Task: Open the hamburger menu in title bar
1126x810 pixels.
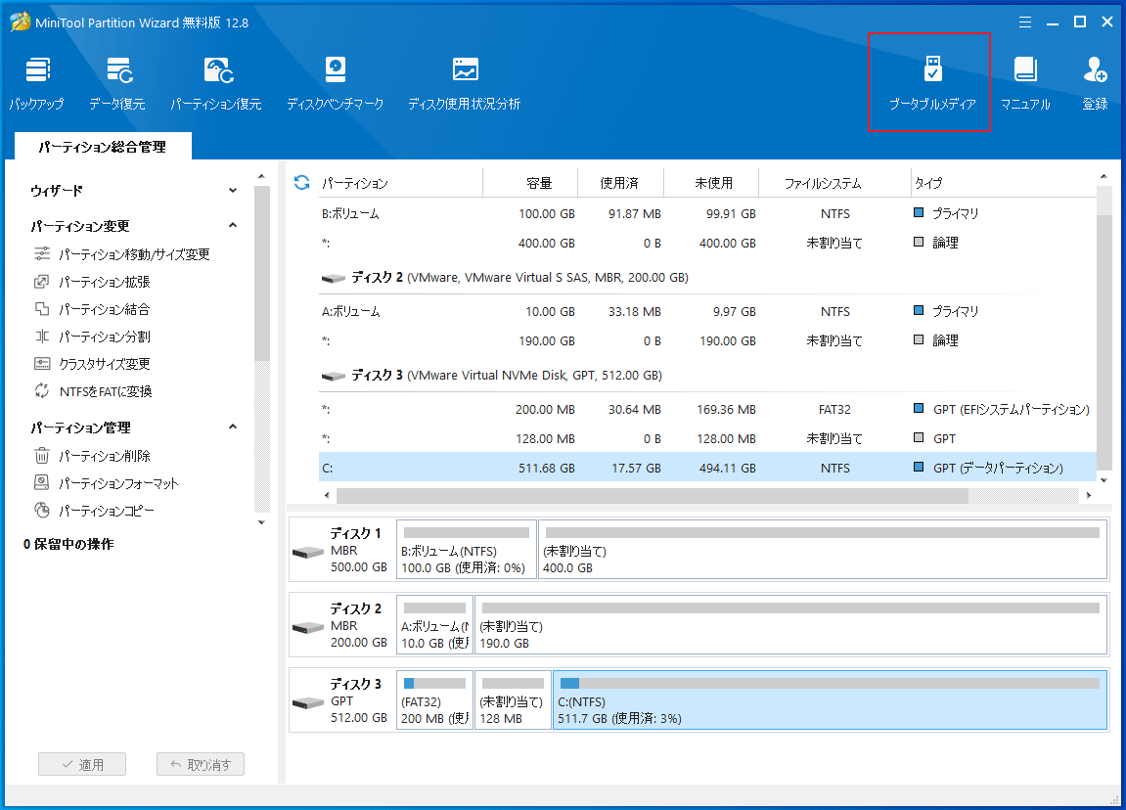Action: 1024,22
